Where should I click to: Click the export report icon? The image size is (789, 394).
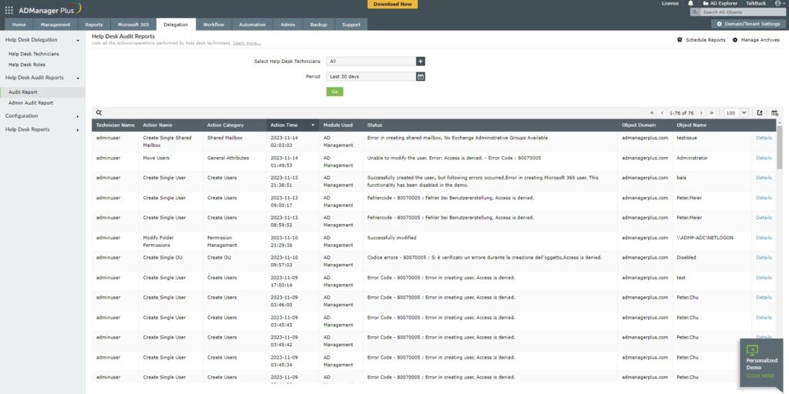(x=760, y=112)
